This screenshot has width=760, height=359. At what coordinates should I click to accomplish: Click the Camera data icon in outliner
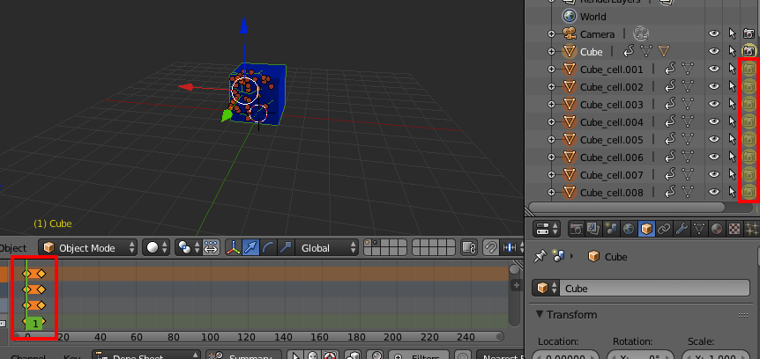point(641,33)
